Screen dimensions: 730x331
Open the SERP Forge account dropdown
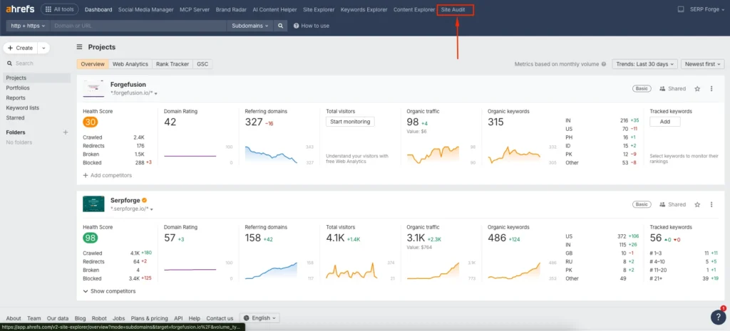click(706, 9)
